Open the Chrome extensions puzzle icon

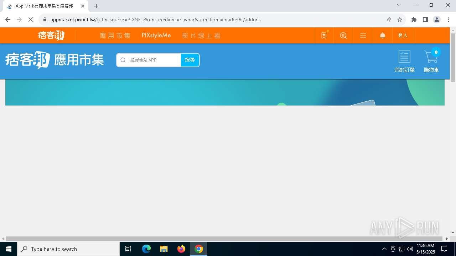tap(414, 20)
